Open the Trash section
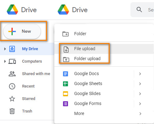The width and height of the screenshot is (154, 124). tap(27, 111)
